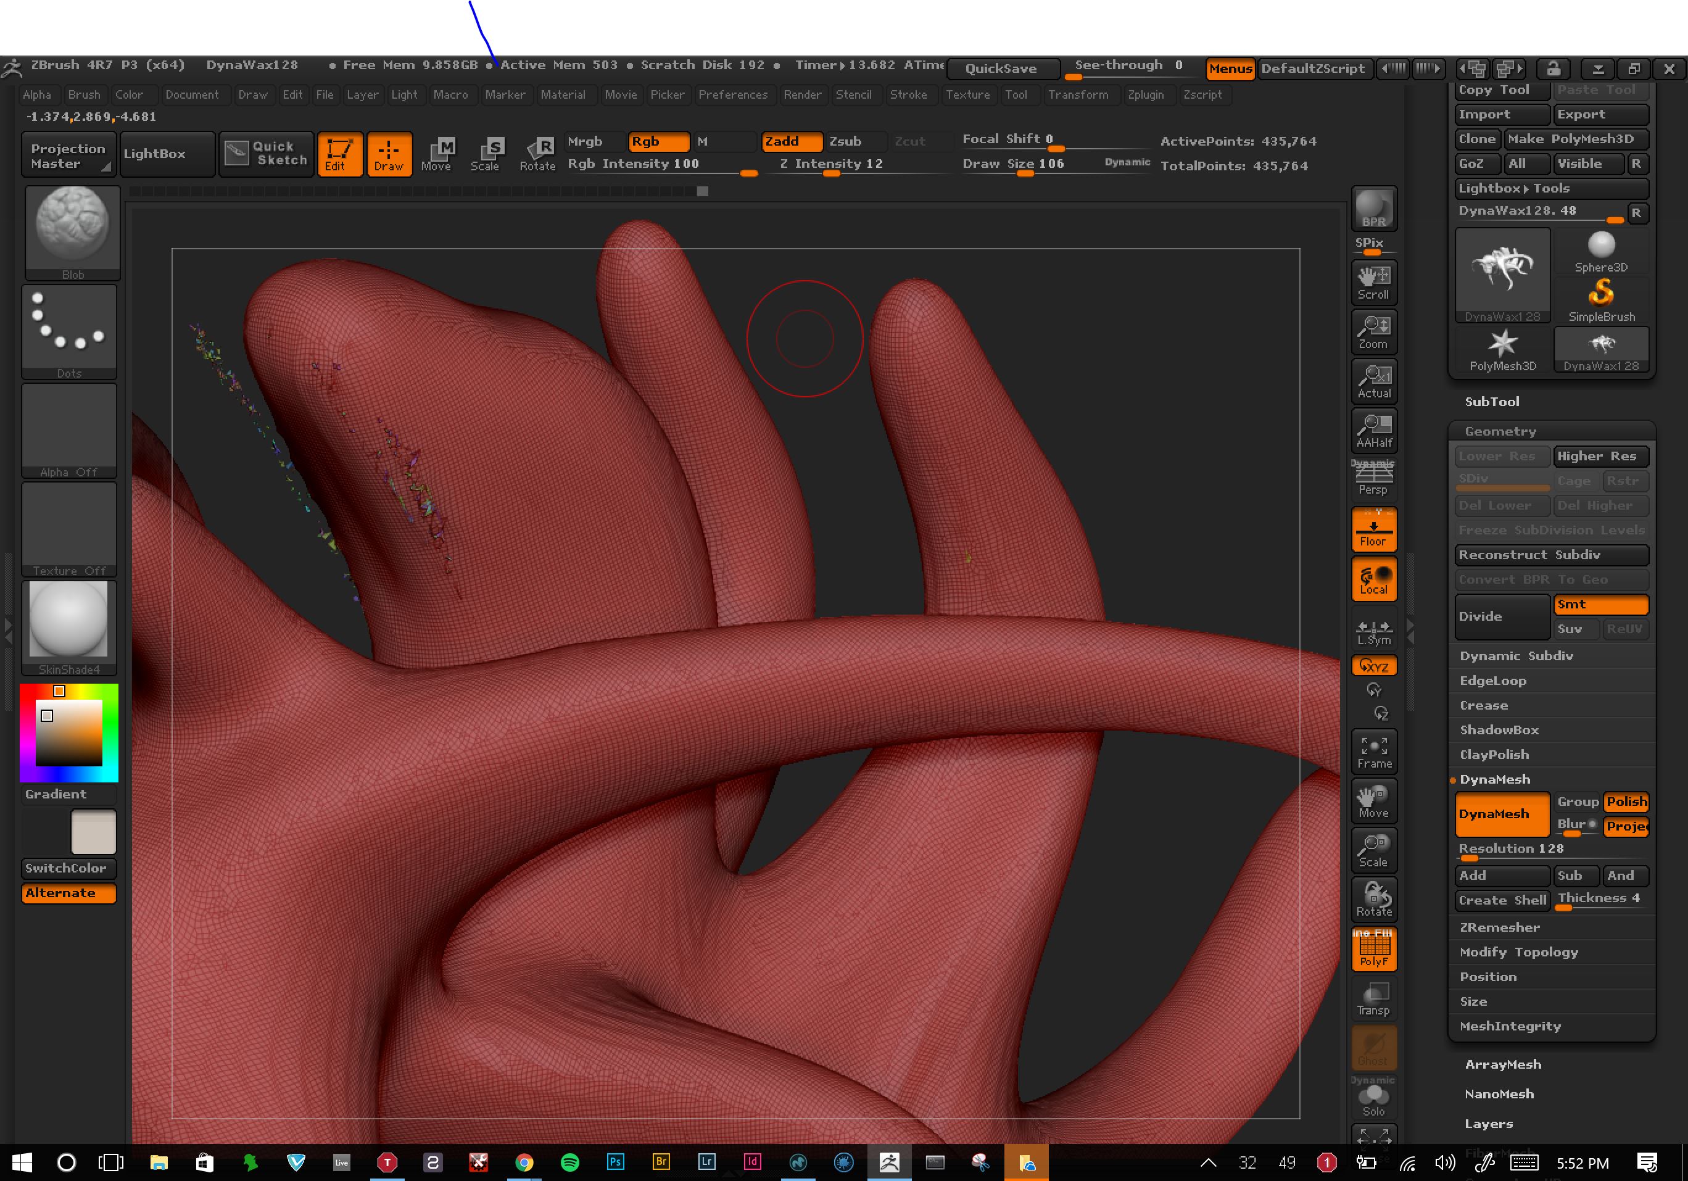Click Make PolyMesh3D button
1688x1181 pixels.
pos(1576,139)
